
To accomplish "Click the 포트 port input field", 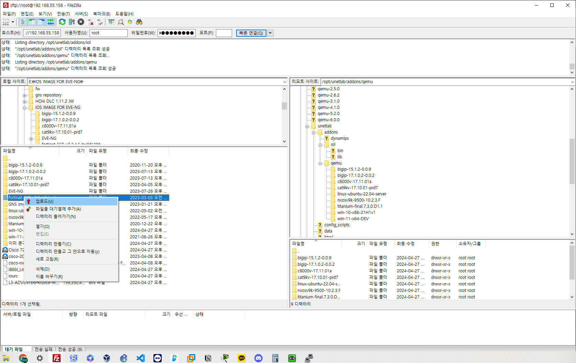I will point(224,33).
